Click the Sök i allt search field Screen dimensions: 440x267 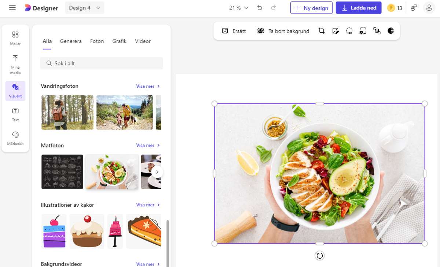click(102, 63)
